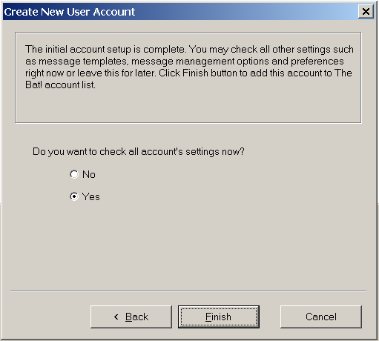Screen dimensions: 379x341
Task: Choose the 'Yes' option label text
Action: pyautogui.click(x=91, y=197)
